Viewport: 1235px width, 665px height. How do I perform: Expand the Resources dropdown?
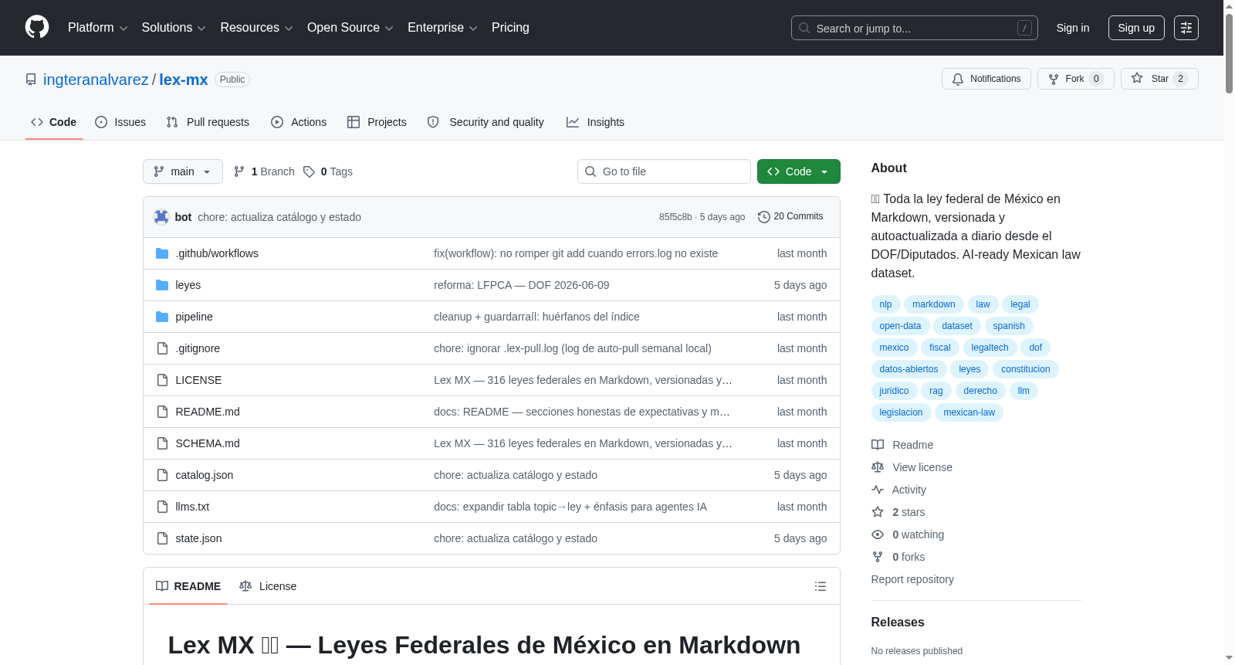click(x=256, y=28)
